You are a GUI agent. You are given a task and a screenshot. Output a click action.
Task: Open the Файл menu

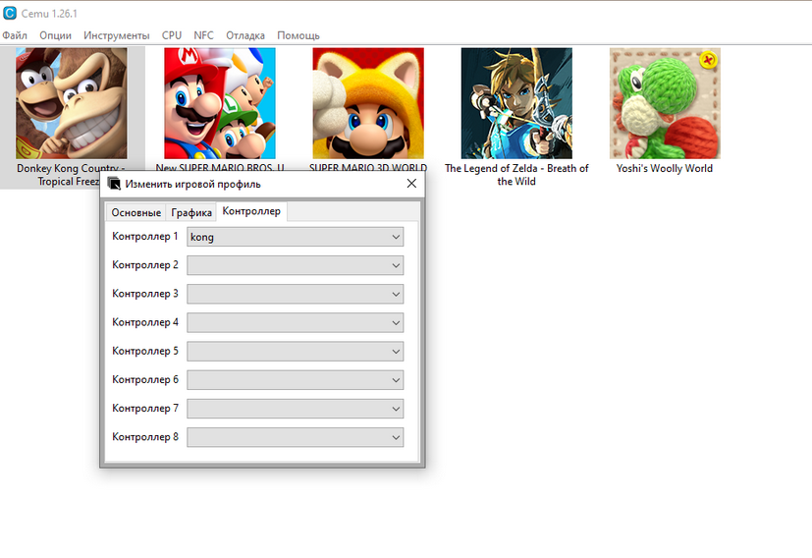pyautogui.click(x=15, y=35)
